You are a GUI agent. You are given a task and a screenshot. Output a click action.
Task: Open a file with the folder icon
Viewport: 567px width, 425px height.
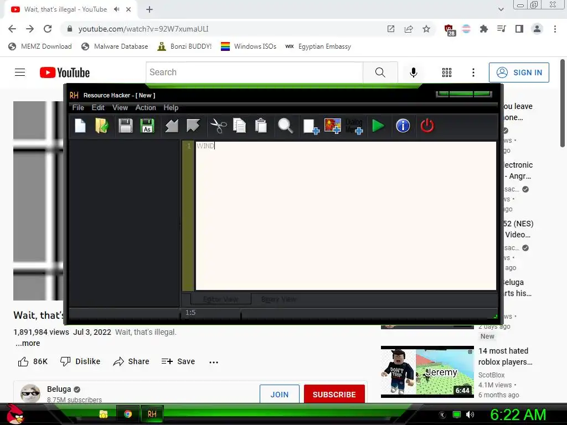(x=102, y=126)
